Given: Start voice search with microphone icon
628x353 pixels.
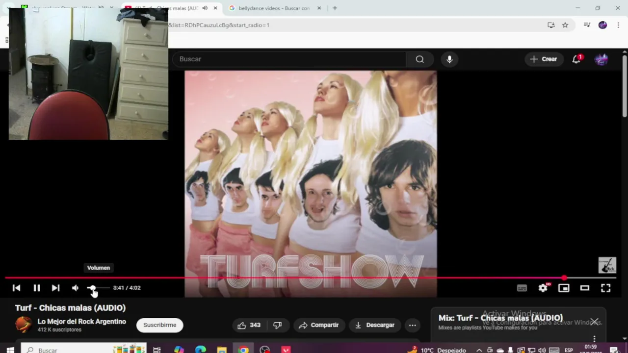Looking at the screenshot, I should point(449,59).
